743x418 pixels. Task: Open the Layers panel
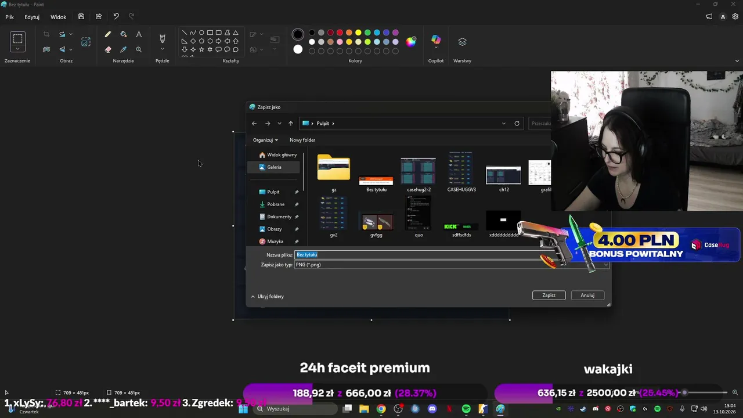(x=462, y=41)
